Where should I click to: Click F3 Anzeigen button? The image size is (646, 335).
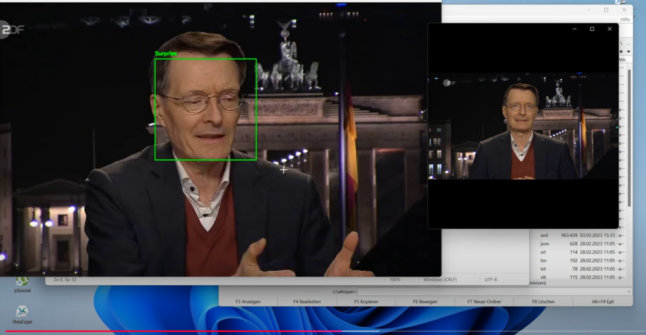(x=248, y=302)
